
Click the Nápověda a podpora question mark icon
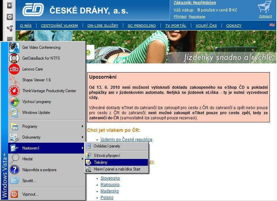tap(14, 170)
